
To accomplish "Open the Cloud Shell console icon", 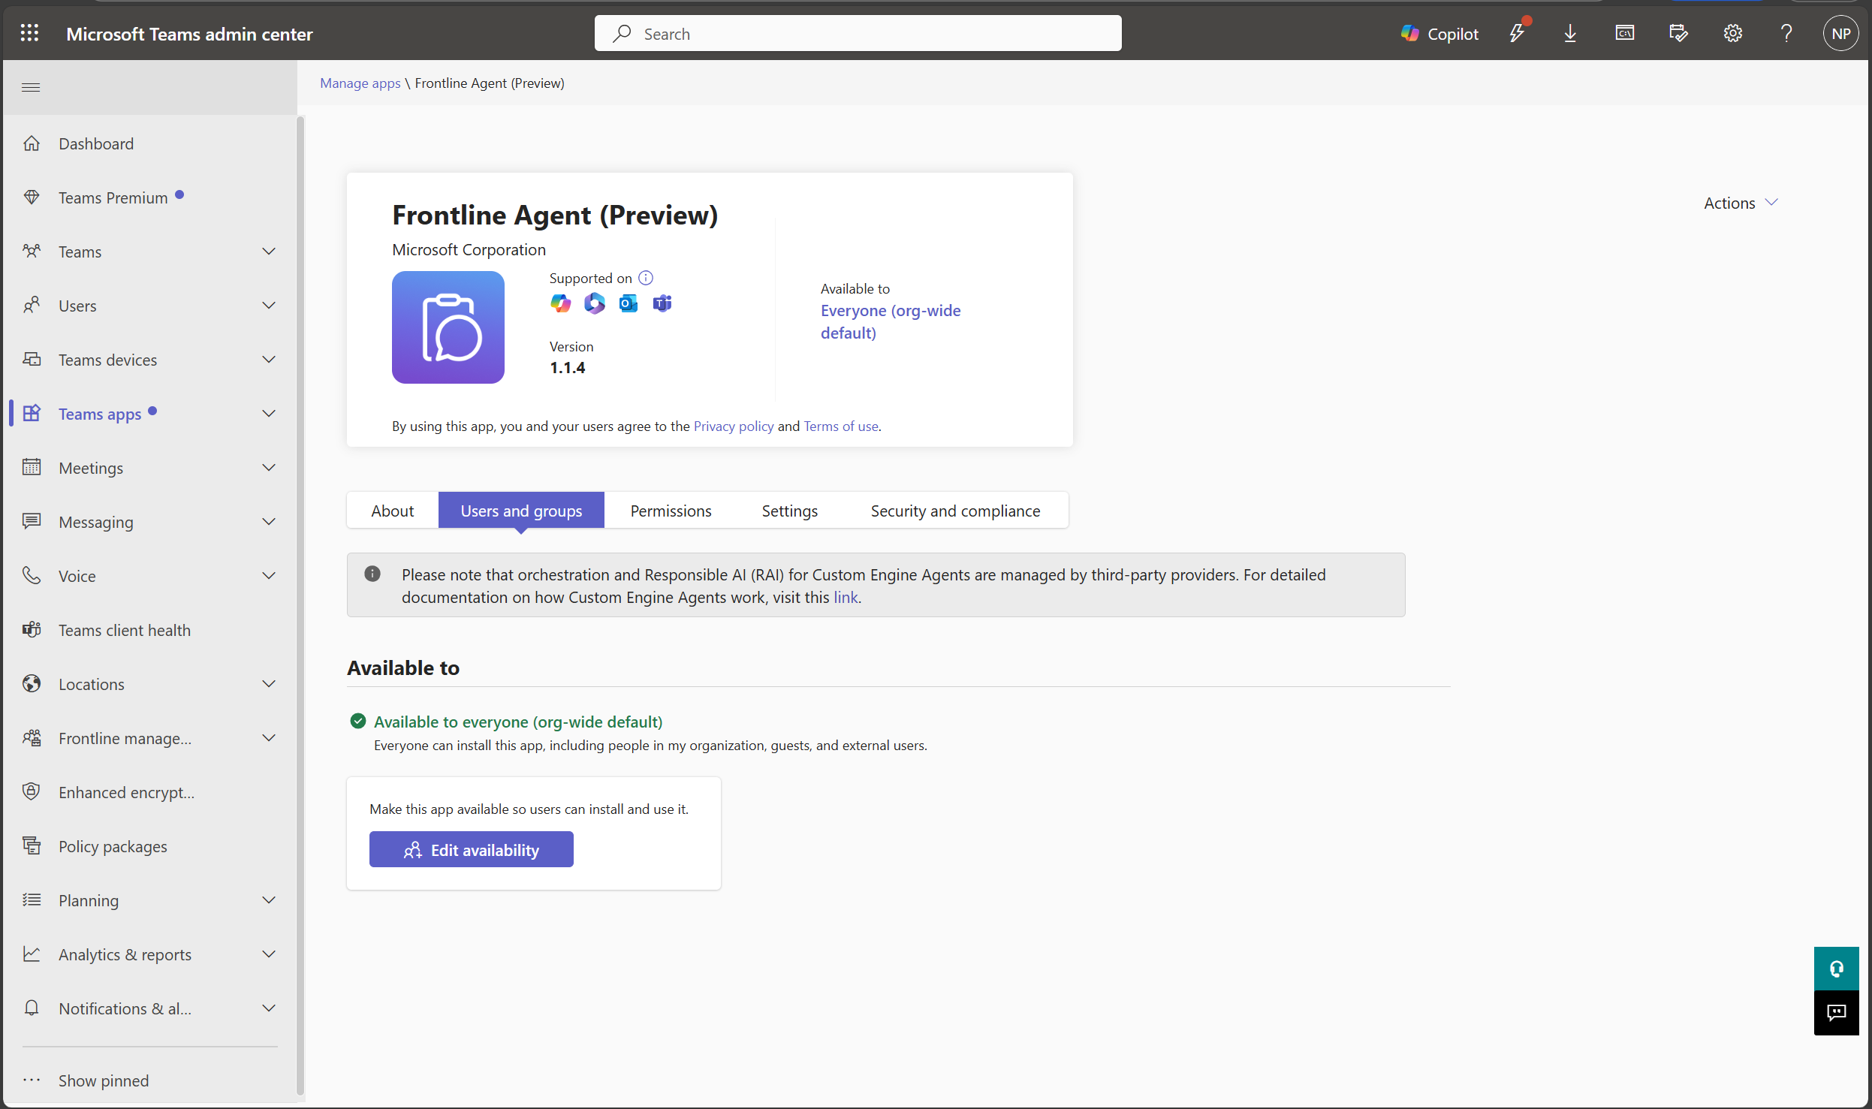I will click(x=1624, y=34).
